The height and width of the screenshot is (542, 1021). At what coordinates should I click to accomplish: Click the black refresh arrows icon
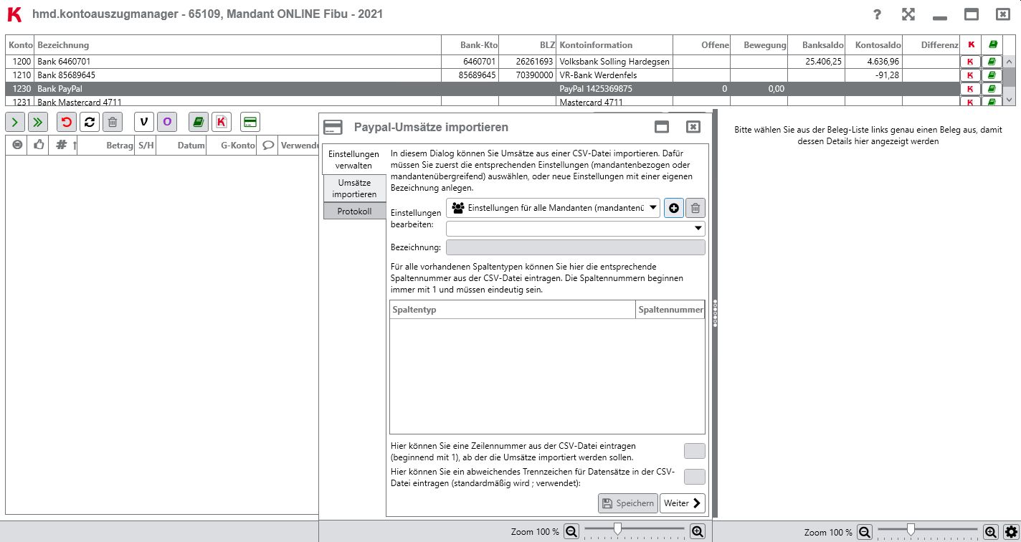click(89, 122)
